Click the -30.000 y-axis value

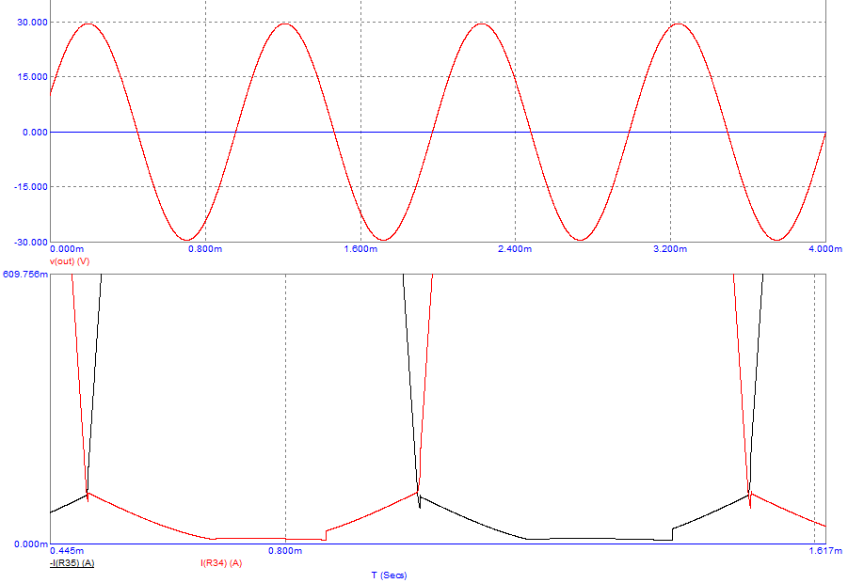(x=31, y=242)
